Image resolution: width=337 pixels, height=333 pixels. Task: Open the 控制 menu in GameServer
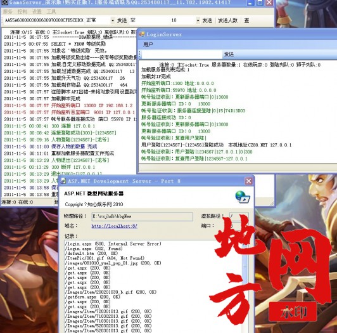coord(22,11)
